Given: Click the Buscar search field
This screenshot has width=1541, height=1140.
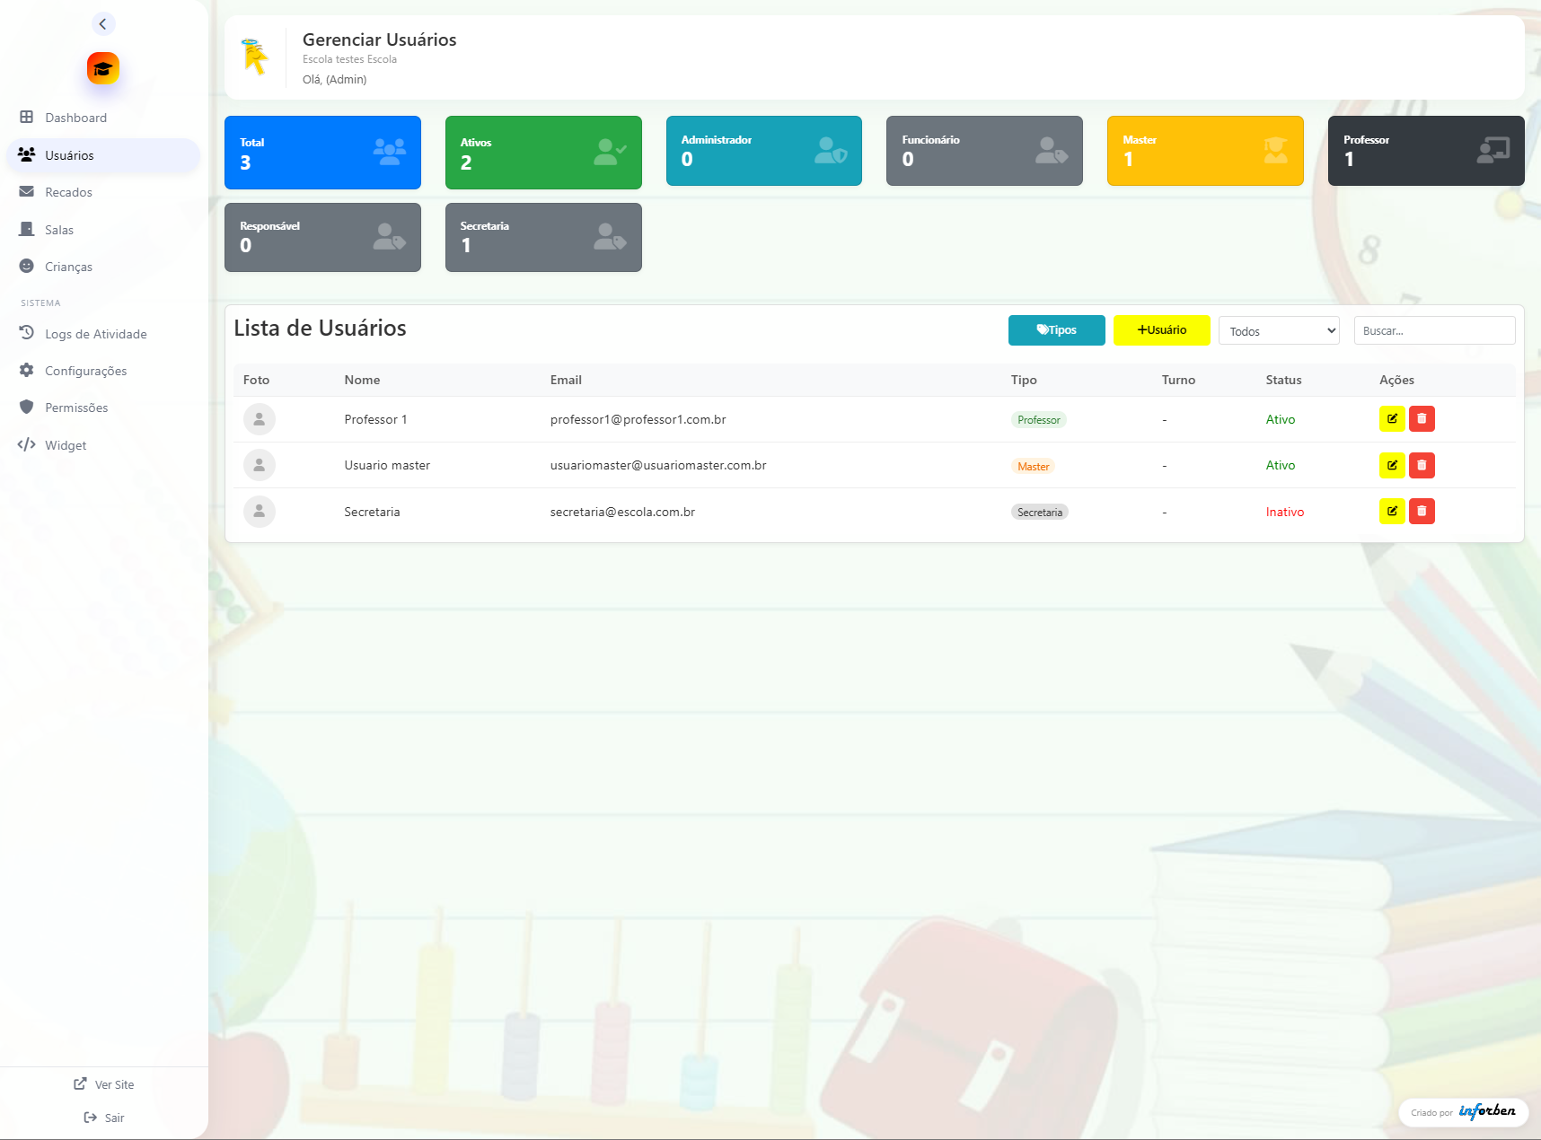Looking at the screenshot, I should click(x=1433, y=330).
